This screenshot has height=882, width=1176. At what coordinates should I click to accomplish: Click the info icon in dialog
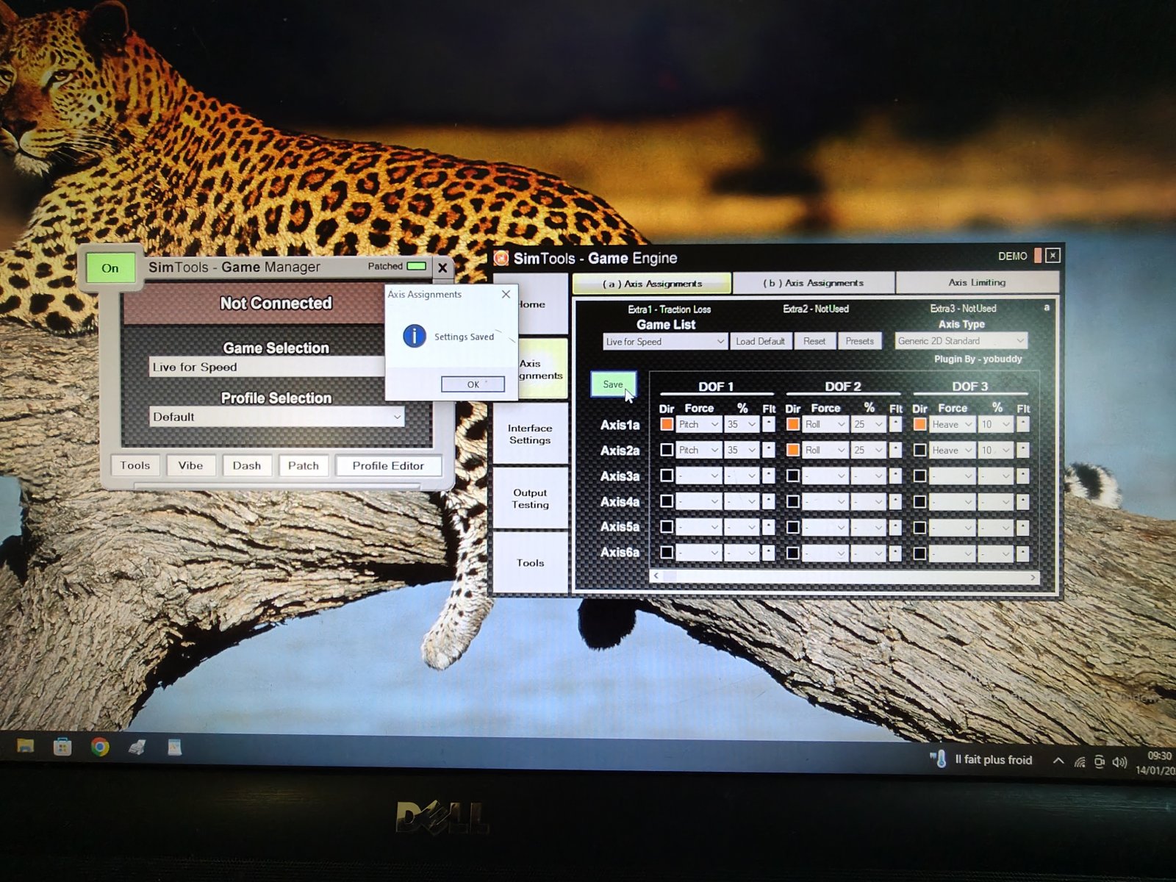pos(415,336)
